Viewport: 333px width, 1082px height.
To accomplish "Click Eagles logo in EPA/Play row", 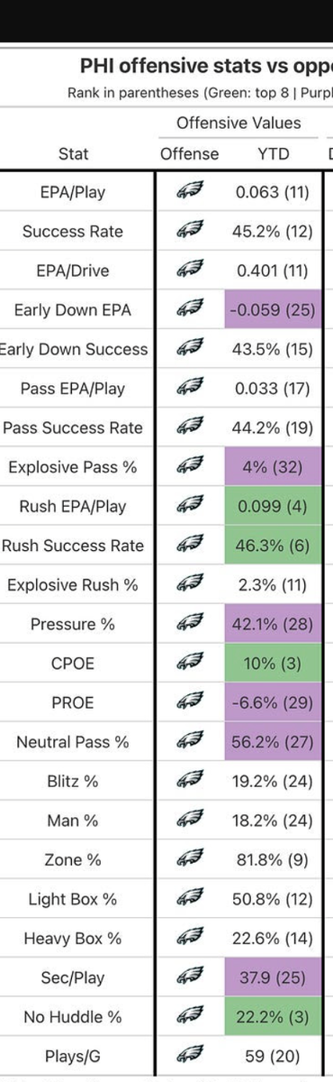I will (x=190, y=192).
